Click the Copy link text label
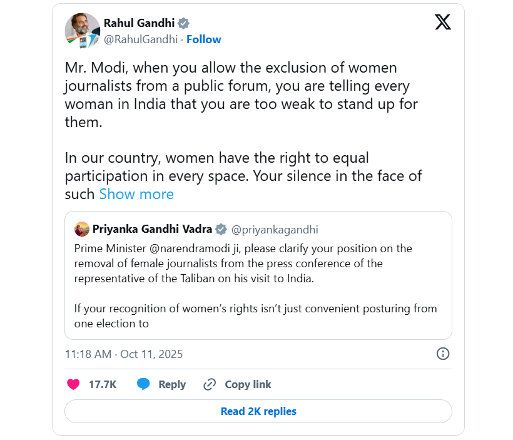513x440 pixels. tap(248, 384)
